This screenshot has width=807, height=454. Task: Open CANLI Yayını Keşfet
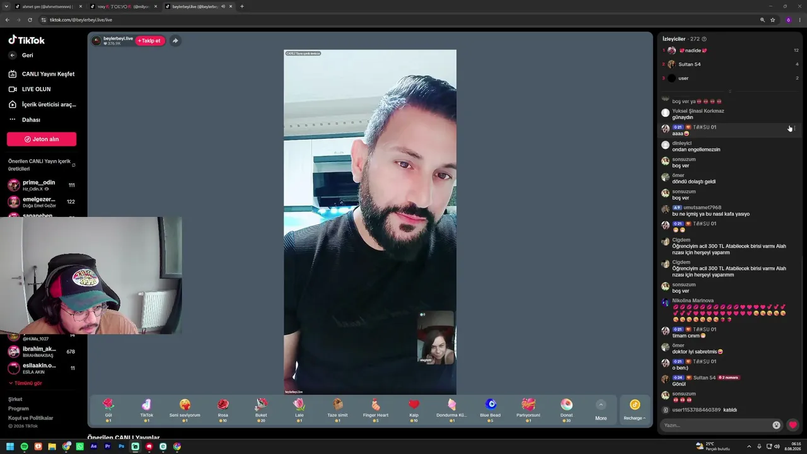coord(42,74)
